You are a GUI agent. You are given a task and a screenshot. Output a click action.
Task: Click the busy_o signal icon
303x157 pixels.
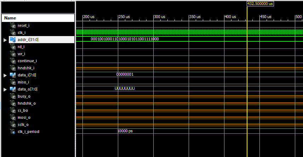(13, 96)
